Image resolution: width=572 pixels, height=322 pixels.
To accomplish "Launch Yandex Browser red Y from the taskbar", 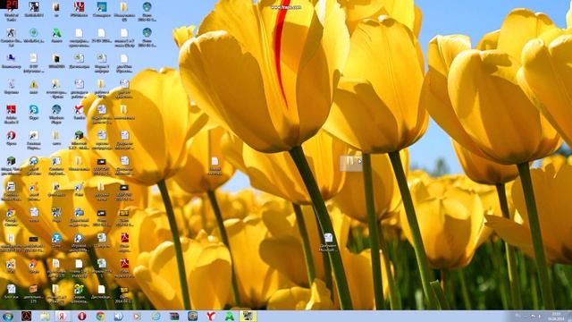I will [x=211, y=316].
